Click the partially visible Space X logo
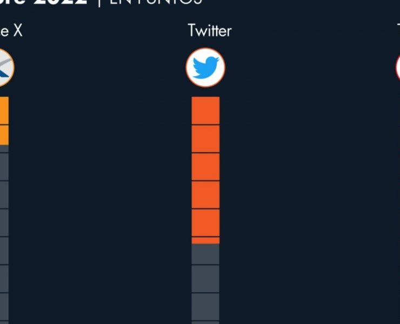Image resolution: width=400 pixels, height=324 pixels. pos(5,67)
